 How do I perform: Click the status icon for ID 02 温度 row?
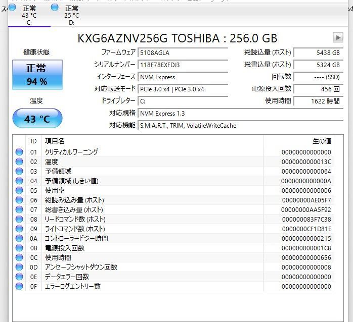[x=19, y=162]
